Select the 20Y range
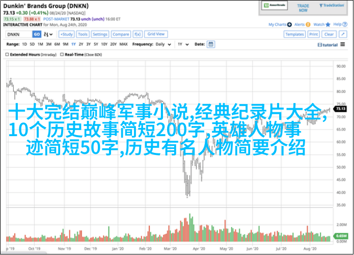Screen dimensions: 354x255 pyautogui.click(x=114, y=44)
